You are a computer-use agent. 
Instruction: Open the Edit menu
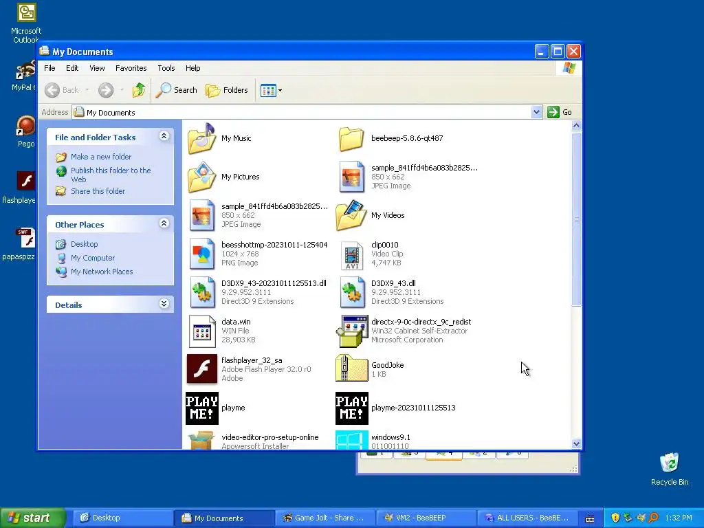point(71,68)
